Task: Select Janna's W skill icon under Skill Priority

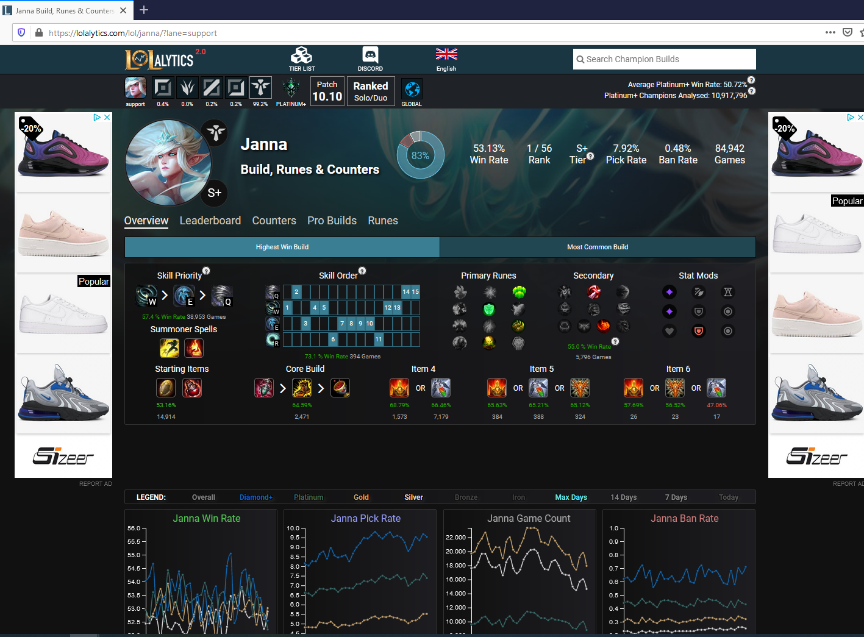Action: point(145,296)
